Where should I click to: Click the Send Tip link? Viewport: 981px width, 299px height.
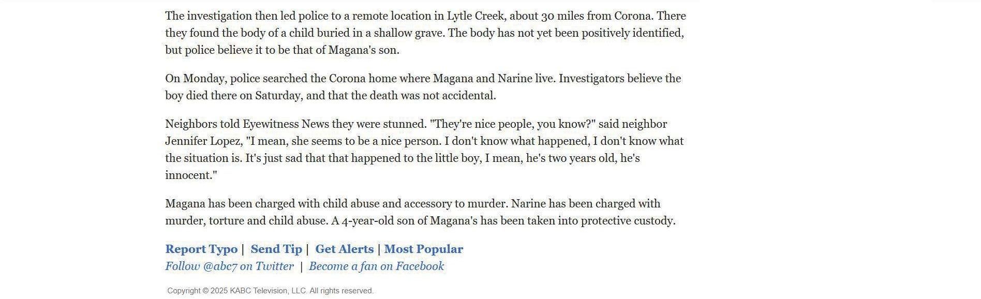276,249
